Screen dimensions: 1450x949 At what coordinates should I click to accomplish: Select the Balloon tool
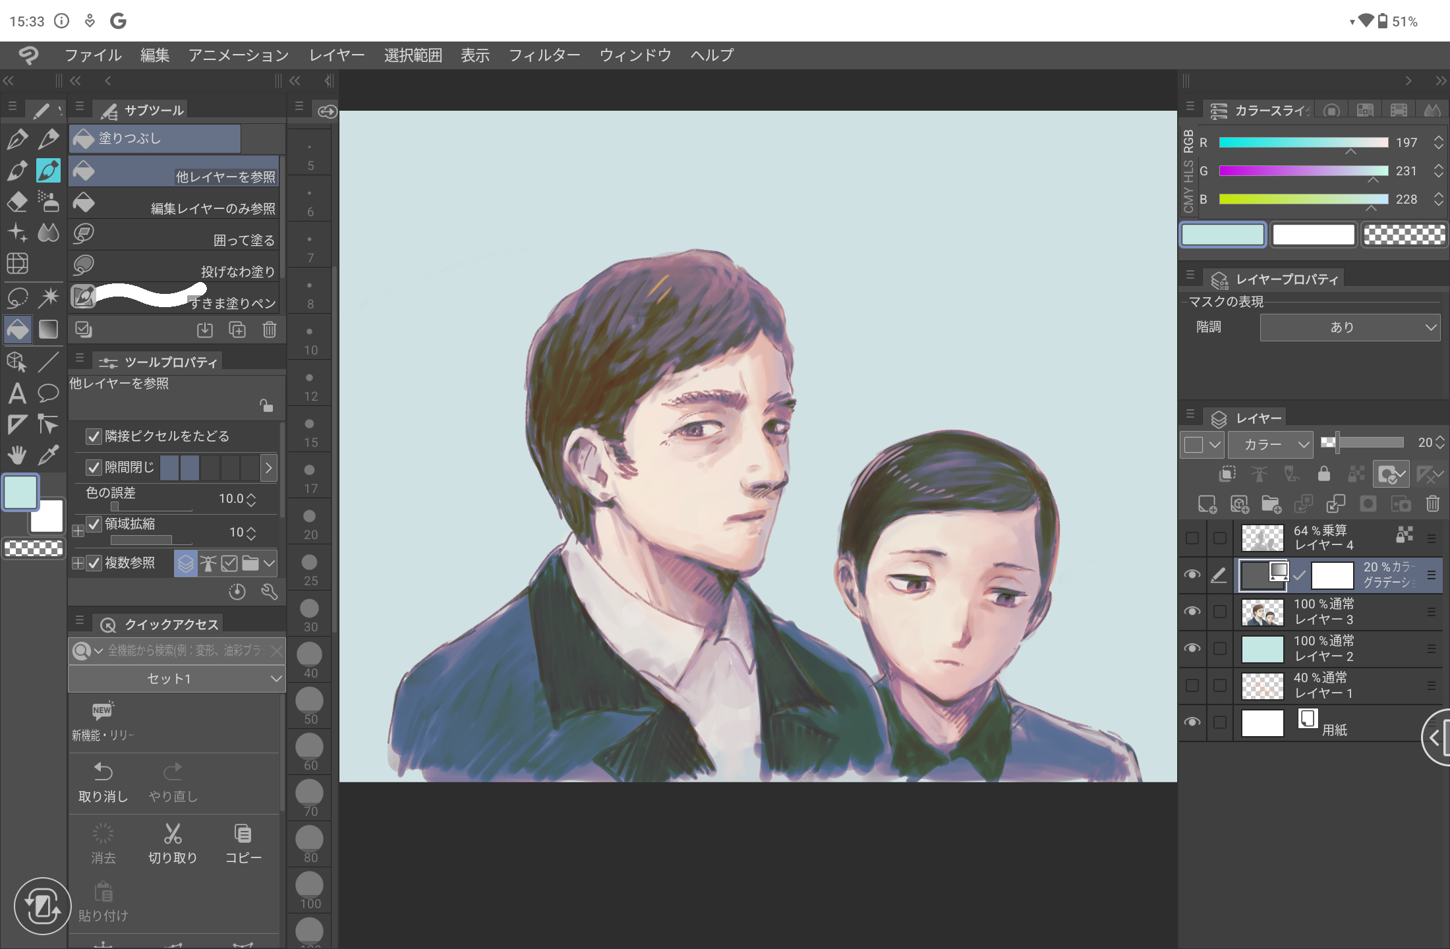(48, 393)
